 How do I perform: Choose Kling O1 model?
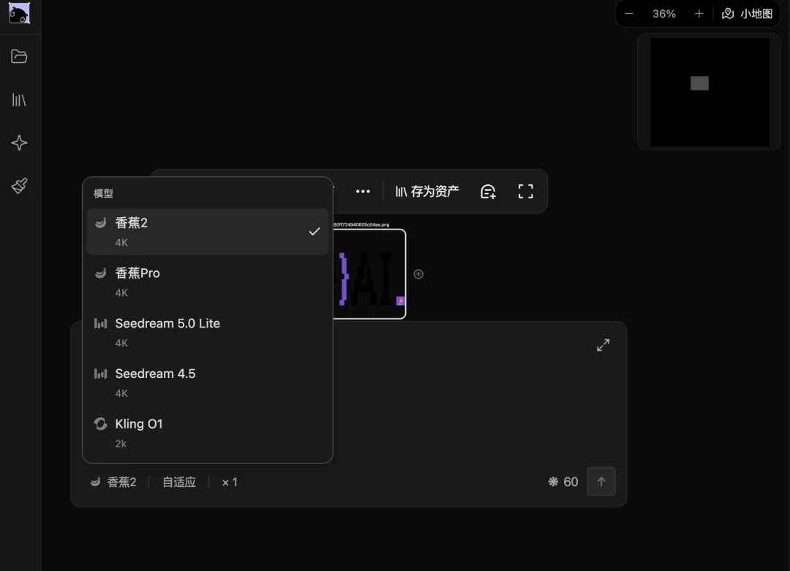point(208,433)
